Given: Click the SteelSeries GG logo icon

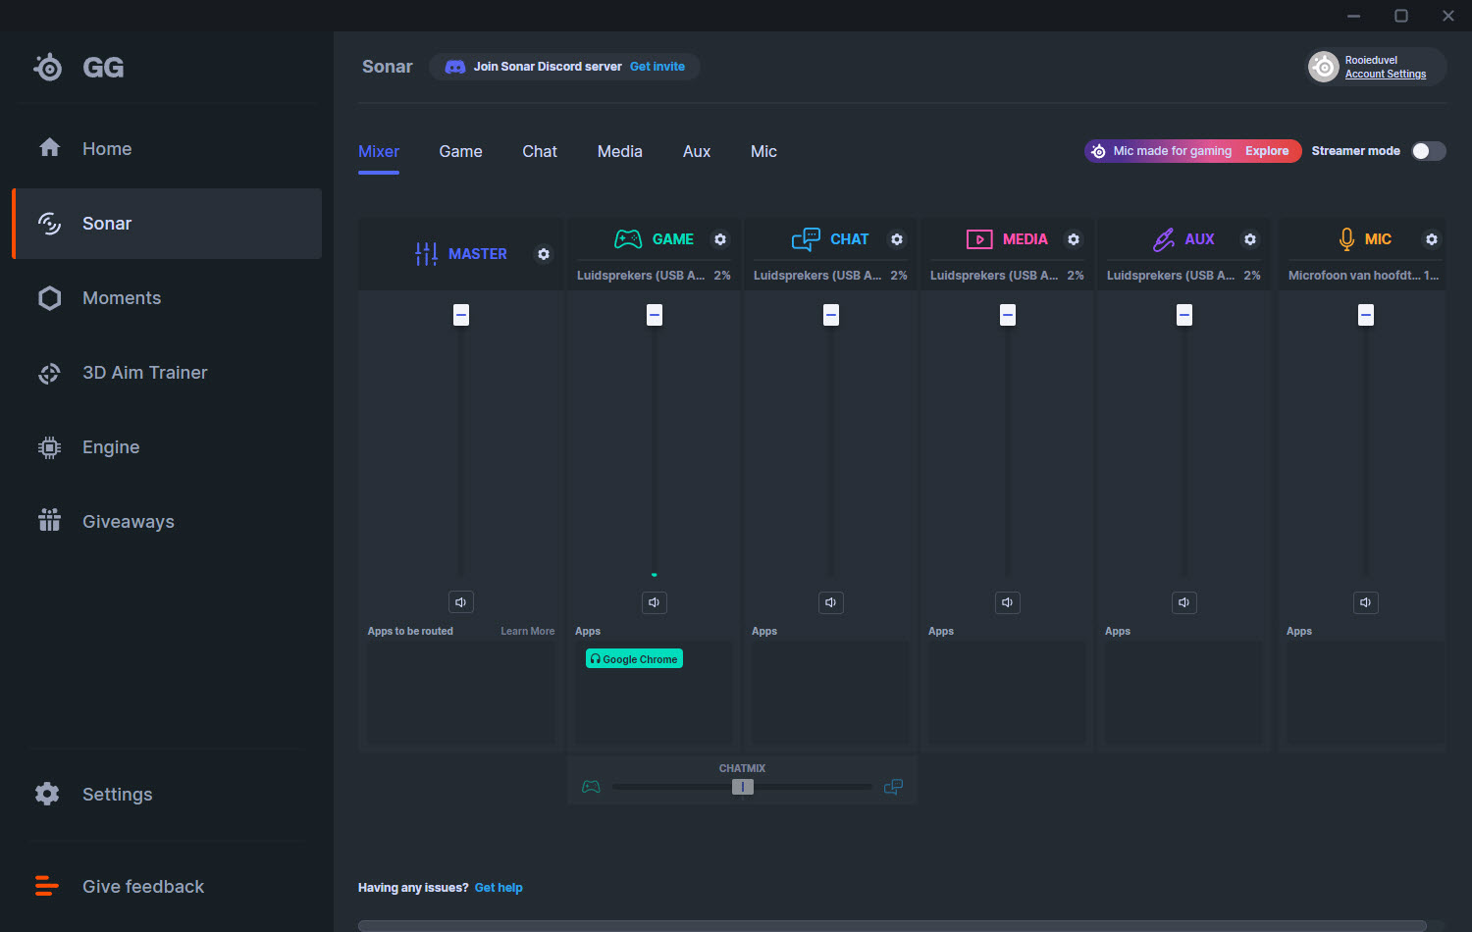Looking at the screenshot, I should pyautogui.click(x=48, y=67).
